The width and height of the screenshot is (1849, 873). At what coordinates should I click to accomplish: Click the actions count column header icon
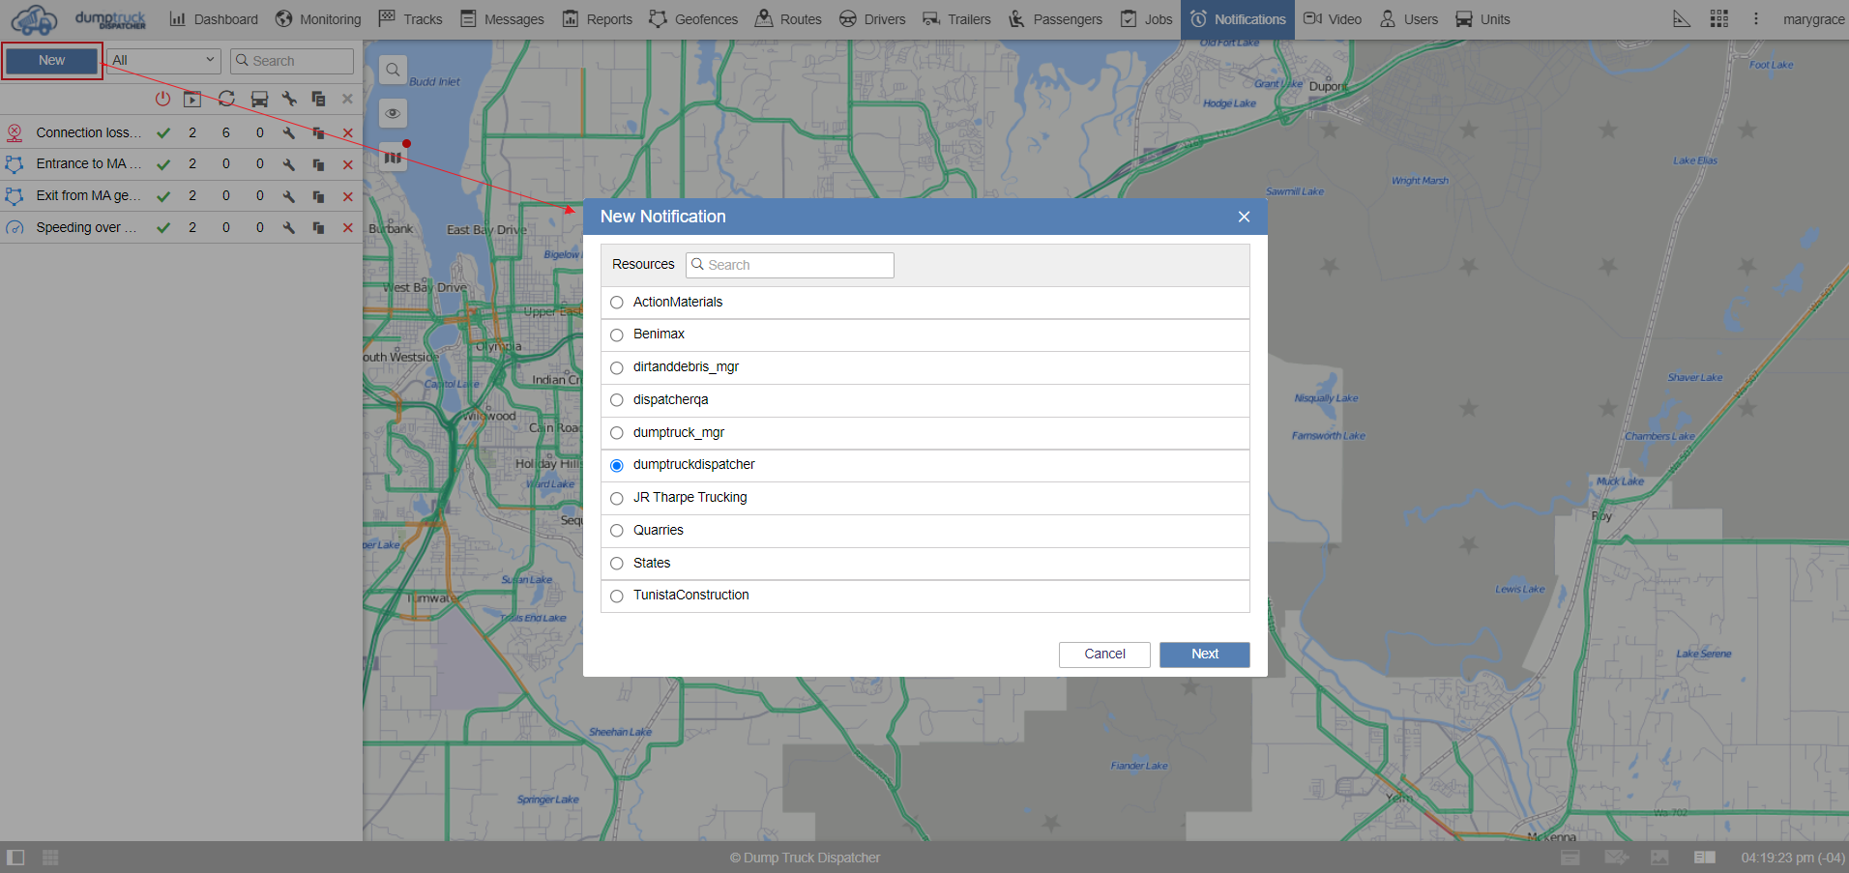tap(192, 99)
